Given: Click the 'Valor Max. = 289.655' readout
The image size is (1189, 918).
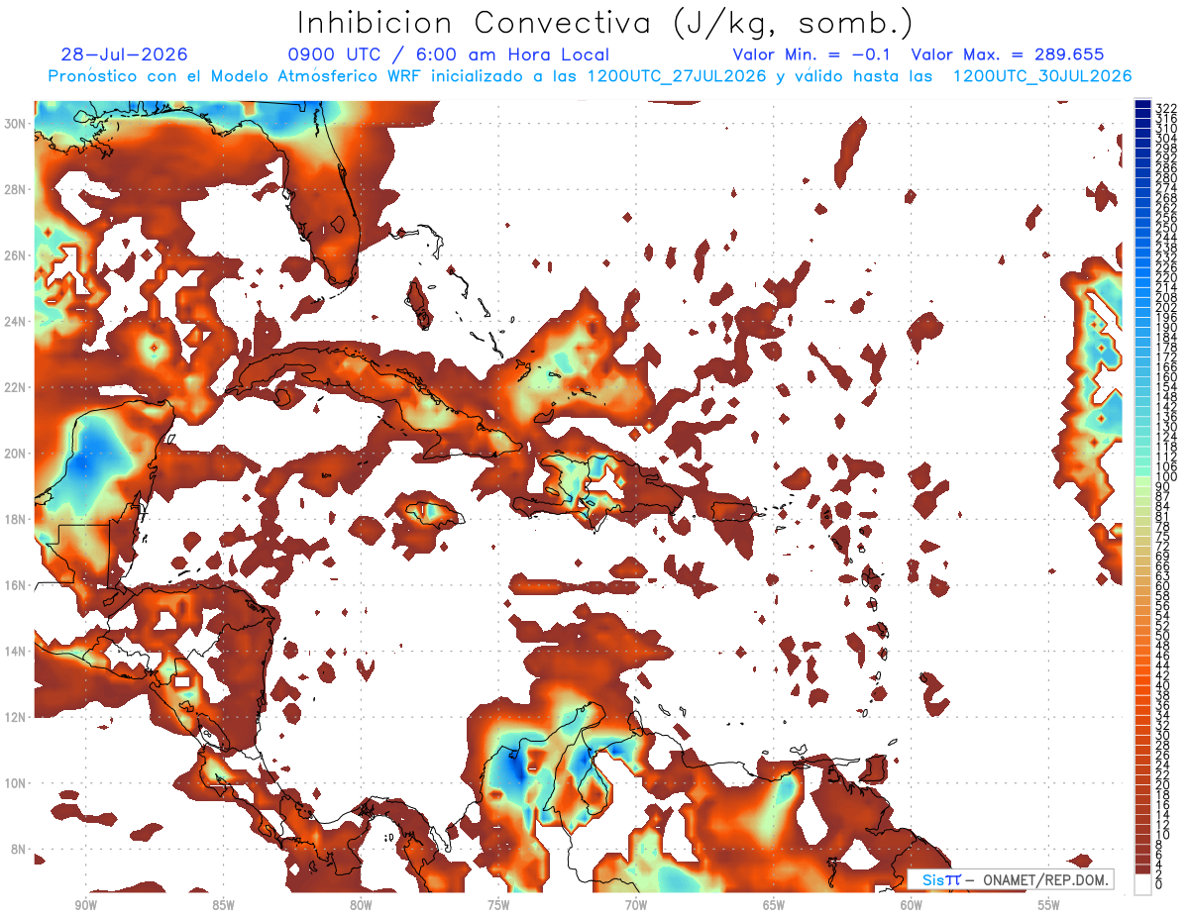Looking at the screenshot, I should (1008, 54).
